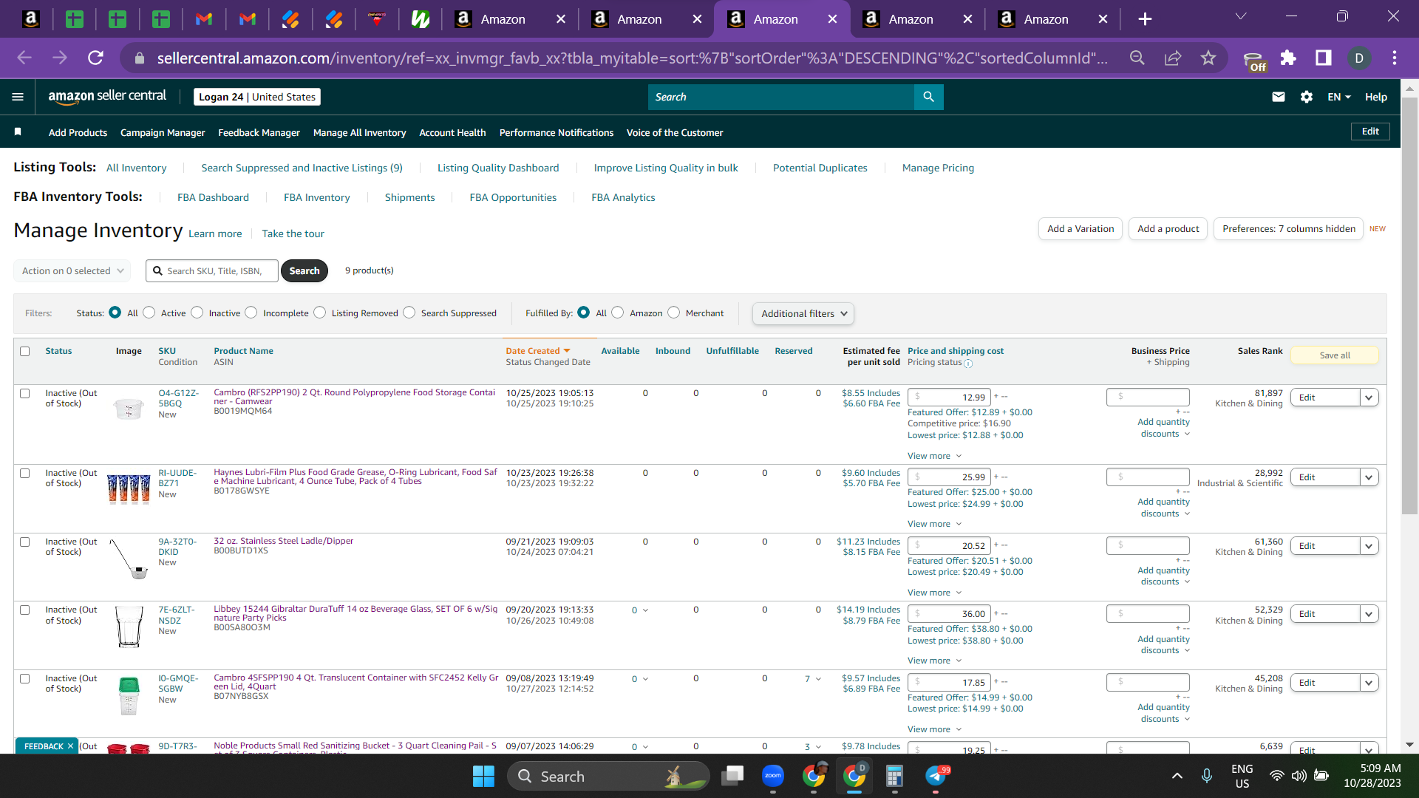Open Calculator from the taskbar

894,776
